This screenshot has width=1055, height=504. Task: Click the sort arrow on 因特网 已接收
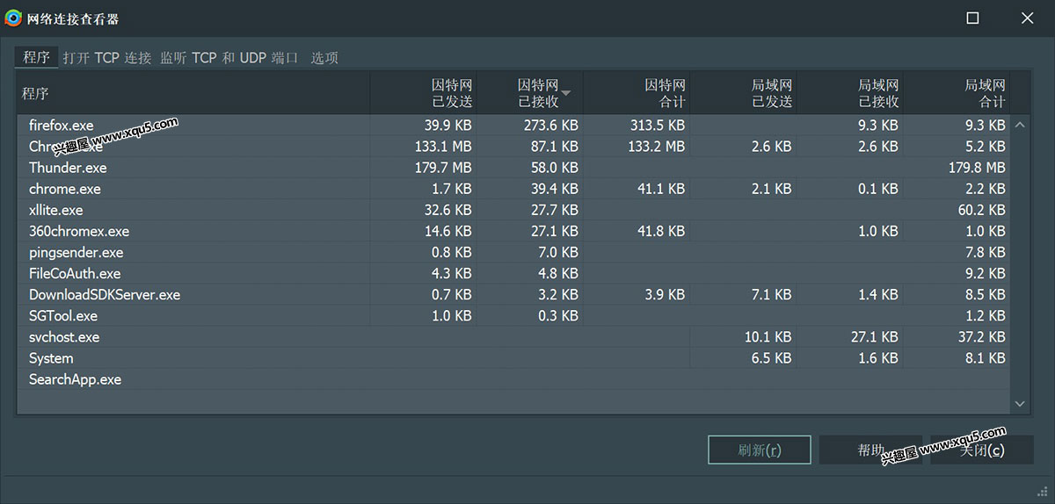(566, 93)
